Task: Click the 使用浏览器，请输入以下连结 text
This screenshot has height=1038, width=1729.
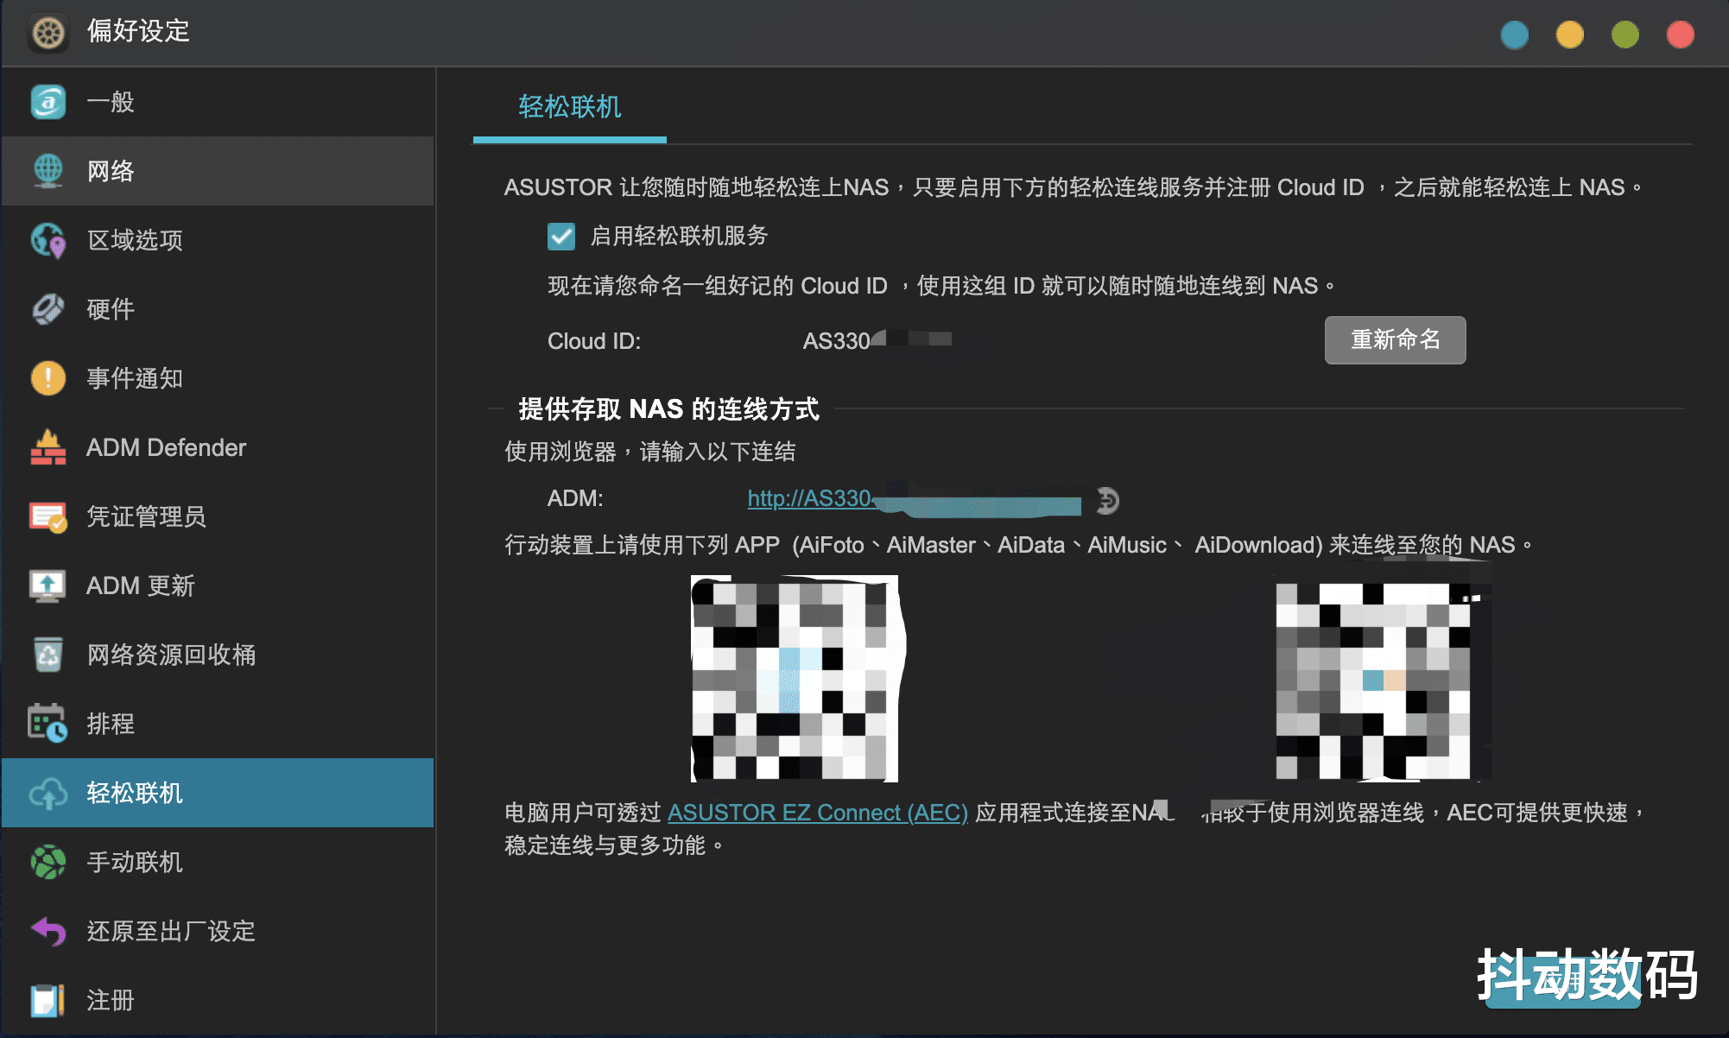Action: (x=650, y=452)
